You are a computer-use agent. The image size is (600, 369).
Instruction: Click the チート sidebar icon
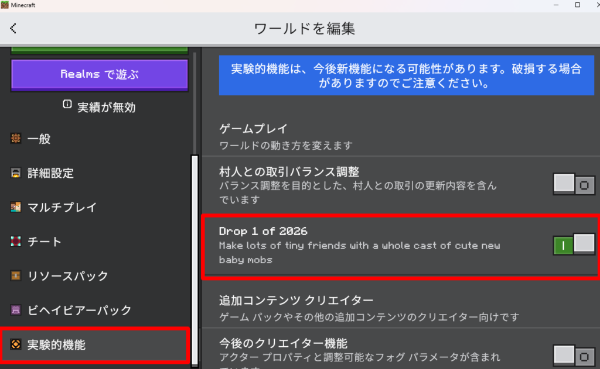pos(16,242)
